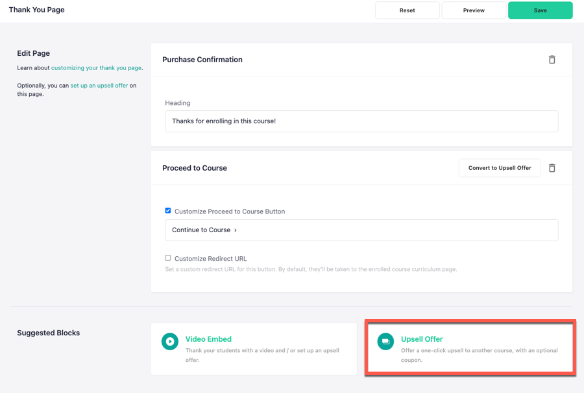Save the Thank You Page
The width and height of the screenshot is (584, 393).
[x=540, y=10]
